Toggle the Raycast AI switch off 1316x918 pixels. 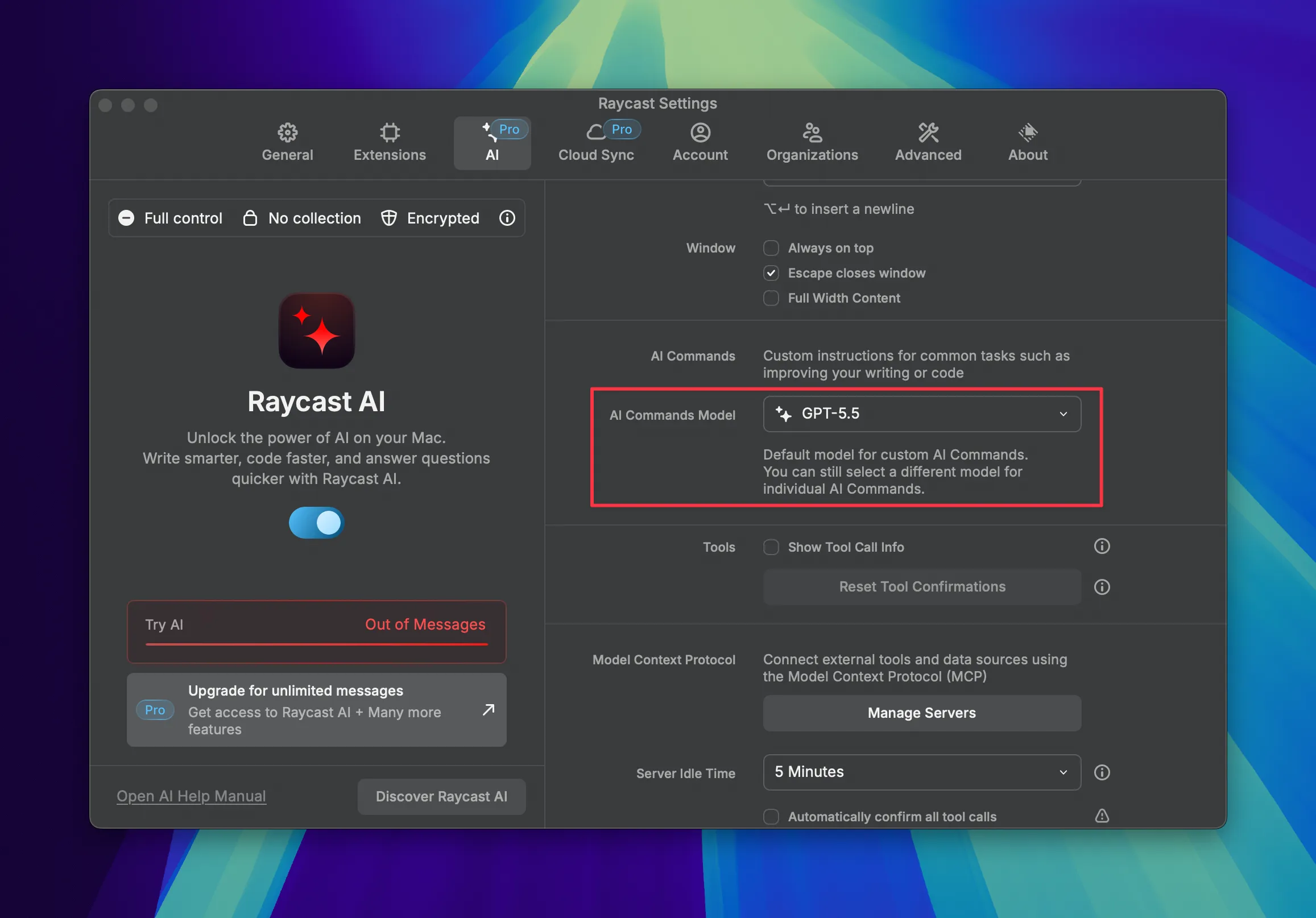(x=316, y=522)
